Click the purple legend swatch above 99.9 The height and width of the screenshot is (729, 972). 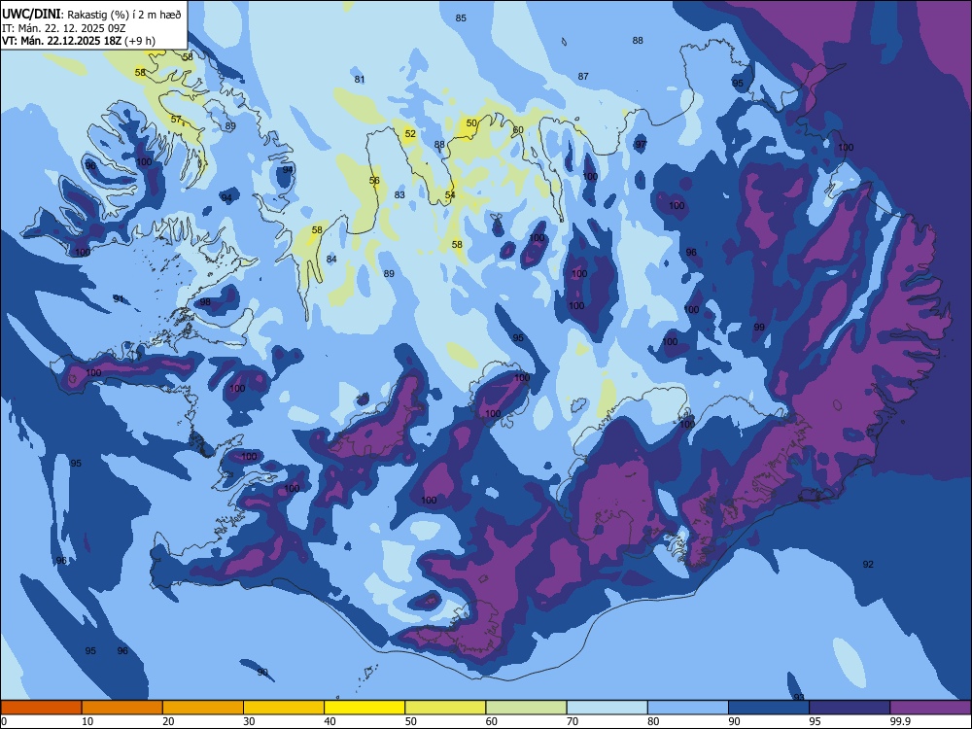[x=930, y=708]
